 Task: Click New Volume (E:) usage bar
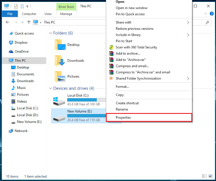87,116
